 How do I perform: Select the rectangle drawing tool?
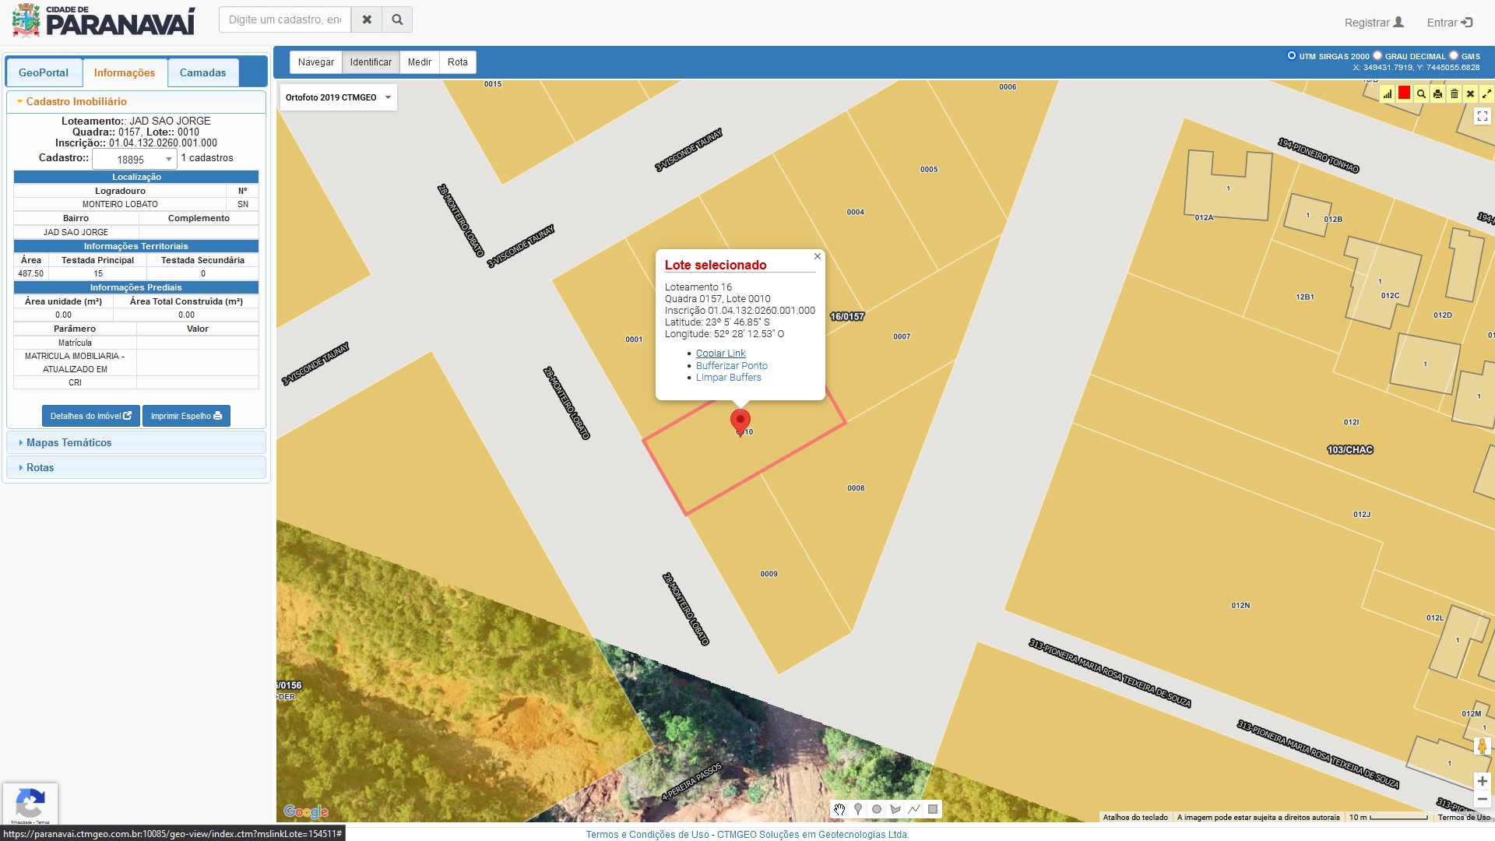click(x=933, y=809)
